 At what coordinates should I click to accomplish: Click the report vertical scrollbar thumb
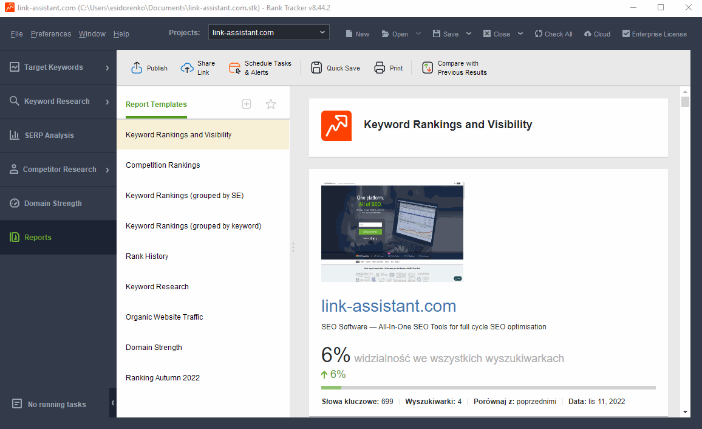point(685,101)
